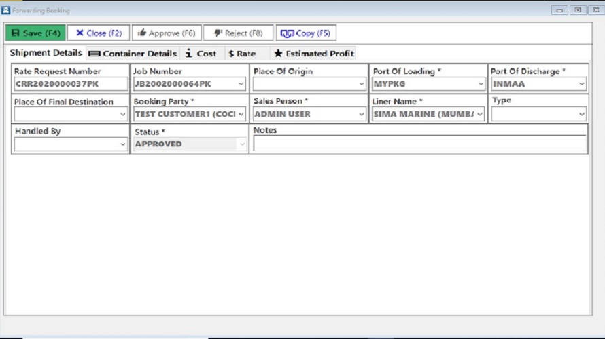Viewport: 605px width, 339px height.
Task: Click the Notes text field
Action: 420,144
